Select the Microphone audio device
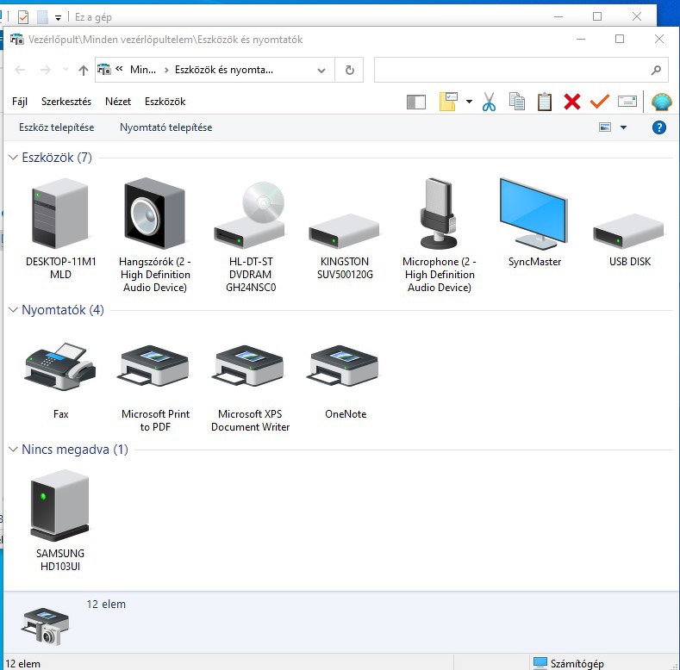Image resolution: width=680 pixels, height=670 pixels. (439, 235)
